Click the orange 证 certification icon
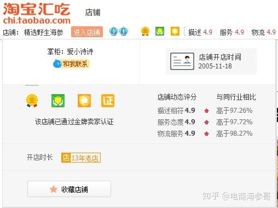 (108, 101)
